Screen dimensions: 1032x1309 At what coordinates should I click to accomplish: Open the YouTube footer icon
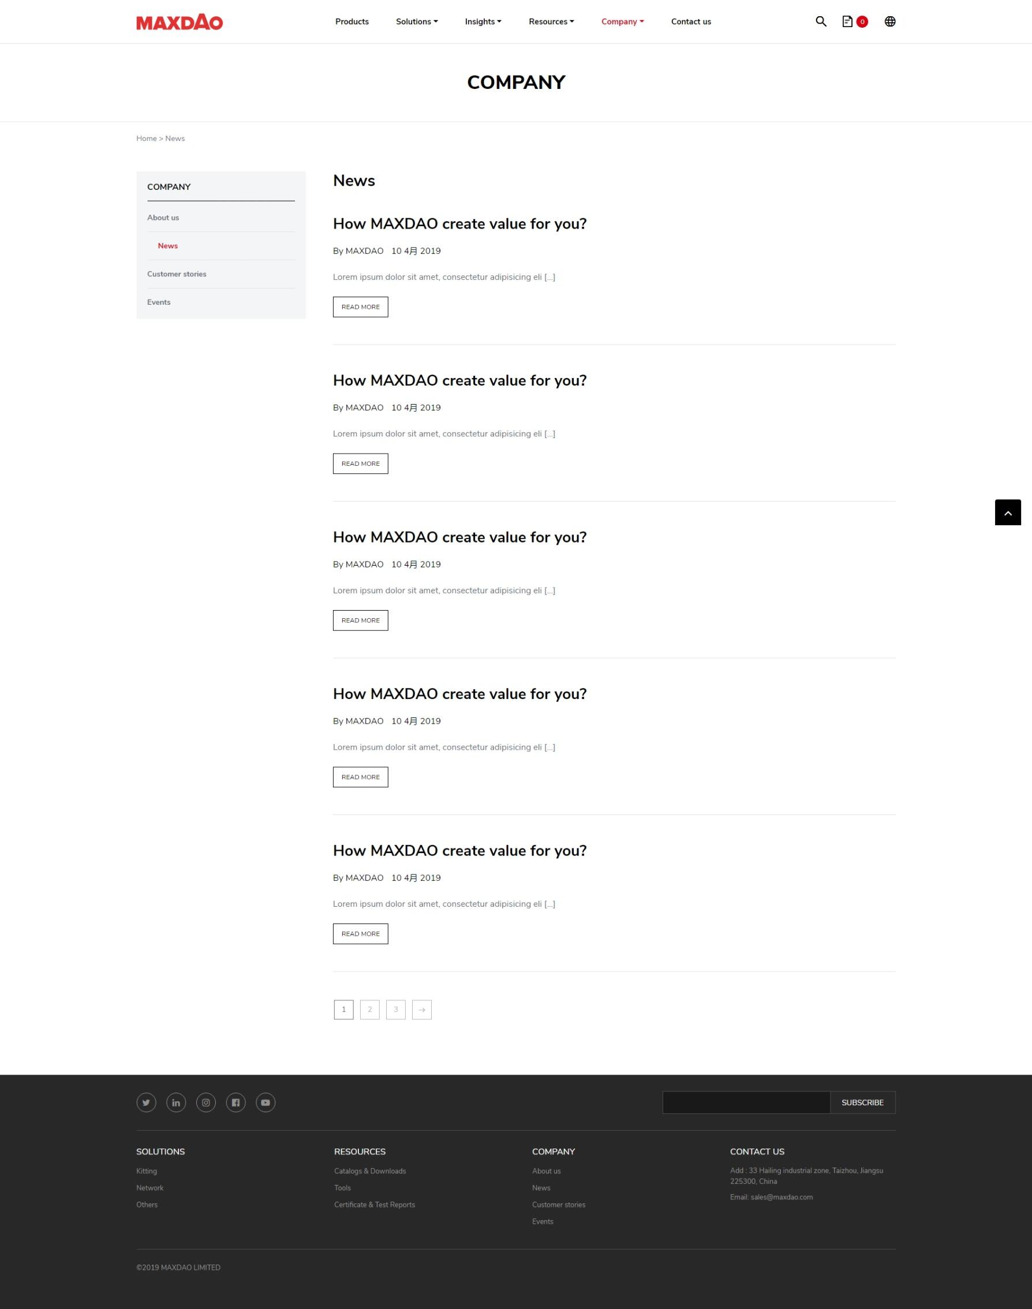(266, 1102)
